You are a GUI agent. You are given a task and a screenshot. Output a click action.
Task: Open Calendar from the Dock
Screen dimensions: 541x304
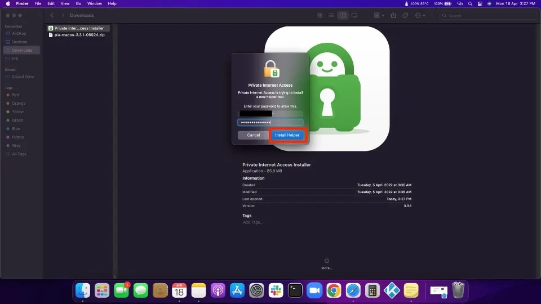pyautogui.click(x=179, y=290)
